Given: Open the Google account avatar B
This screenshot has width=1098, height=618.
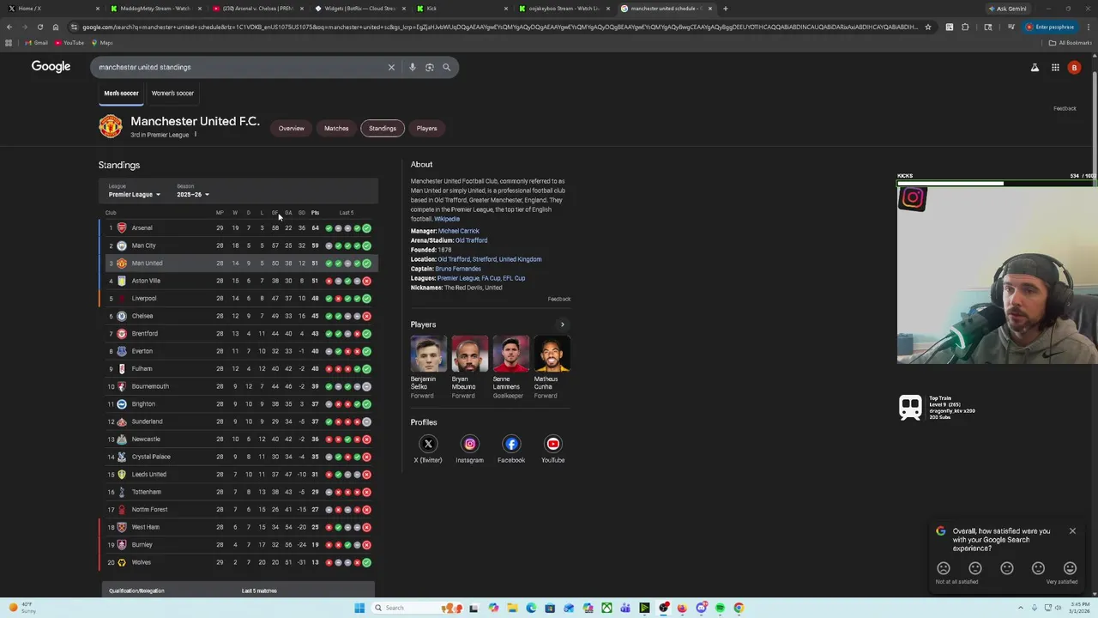Looking at the screenshot, I should (x=1074, y=67).
